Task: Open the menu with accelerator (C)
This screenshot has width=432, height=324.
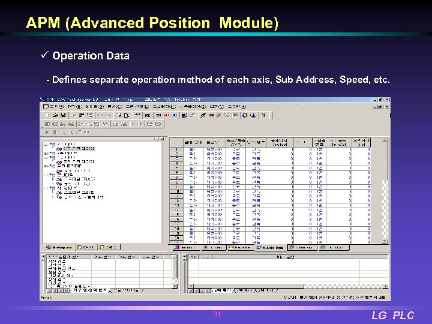Action: [x=114, y=107]
